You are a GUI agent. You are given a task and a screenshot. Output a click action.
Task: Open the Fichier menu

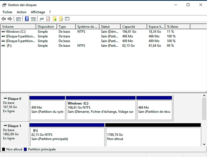coord(8,12)
